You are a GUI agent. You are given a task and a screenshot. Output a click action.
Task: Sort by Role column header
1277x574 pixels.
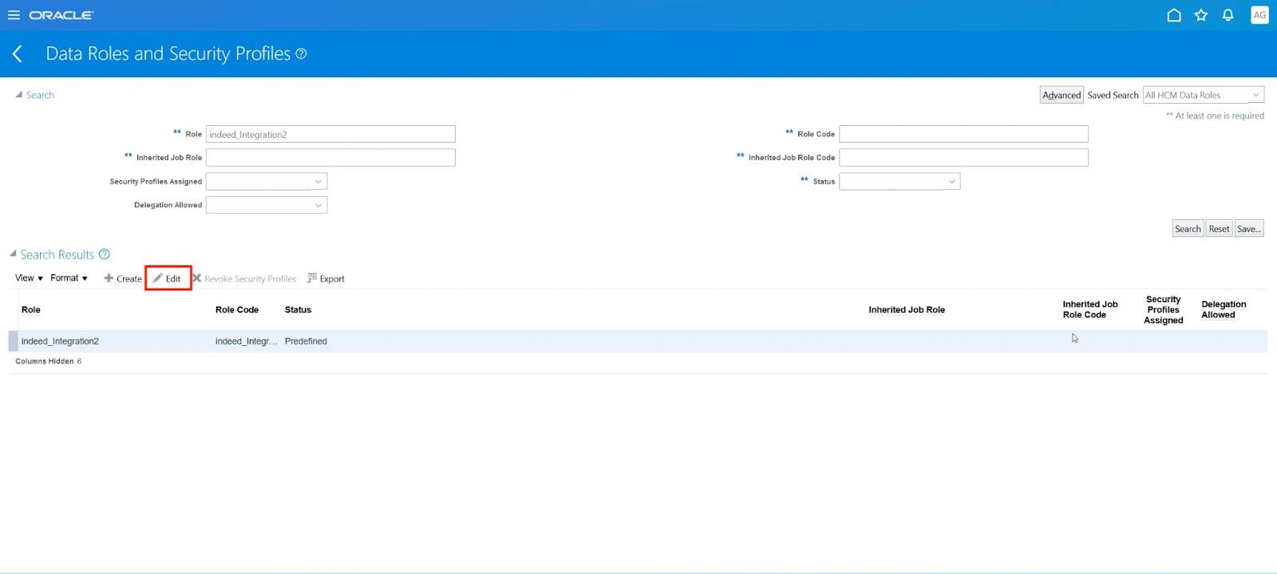click(x=31, y=310)
